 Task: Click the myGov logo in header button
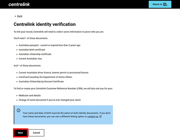(165, 4)
